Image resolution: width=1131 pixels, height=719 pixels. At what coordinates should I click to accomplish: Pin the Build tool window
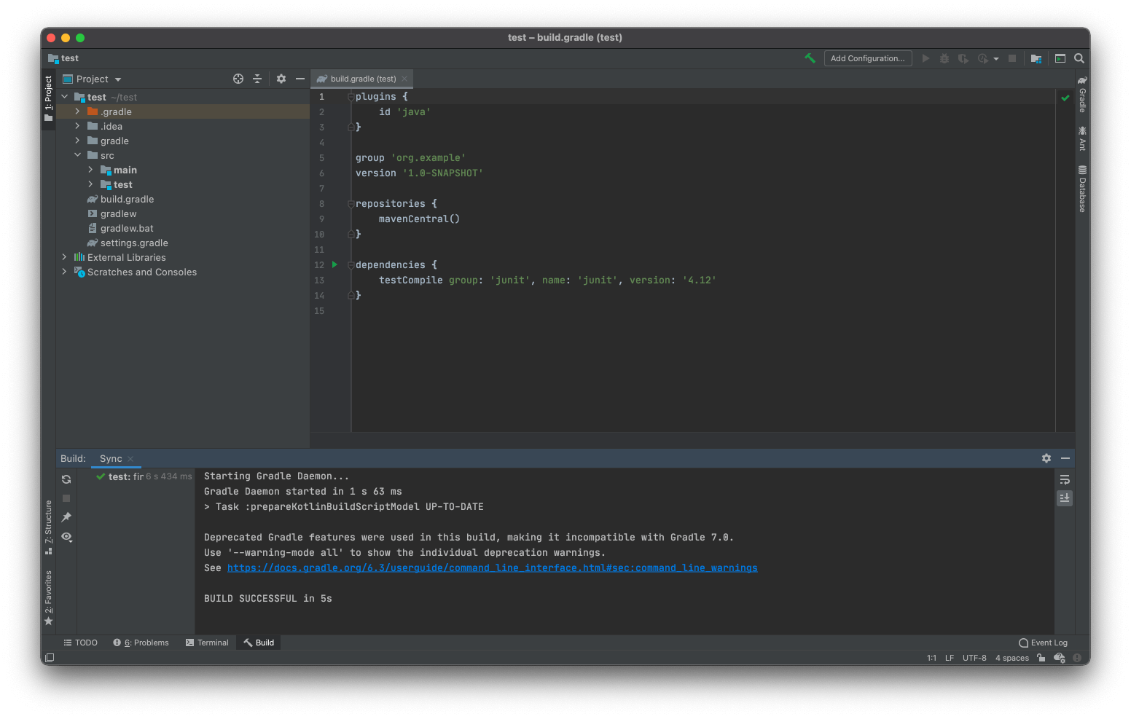[x=66, y=517]
